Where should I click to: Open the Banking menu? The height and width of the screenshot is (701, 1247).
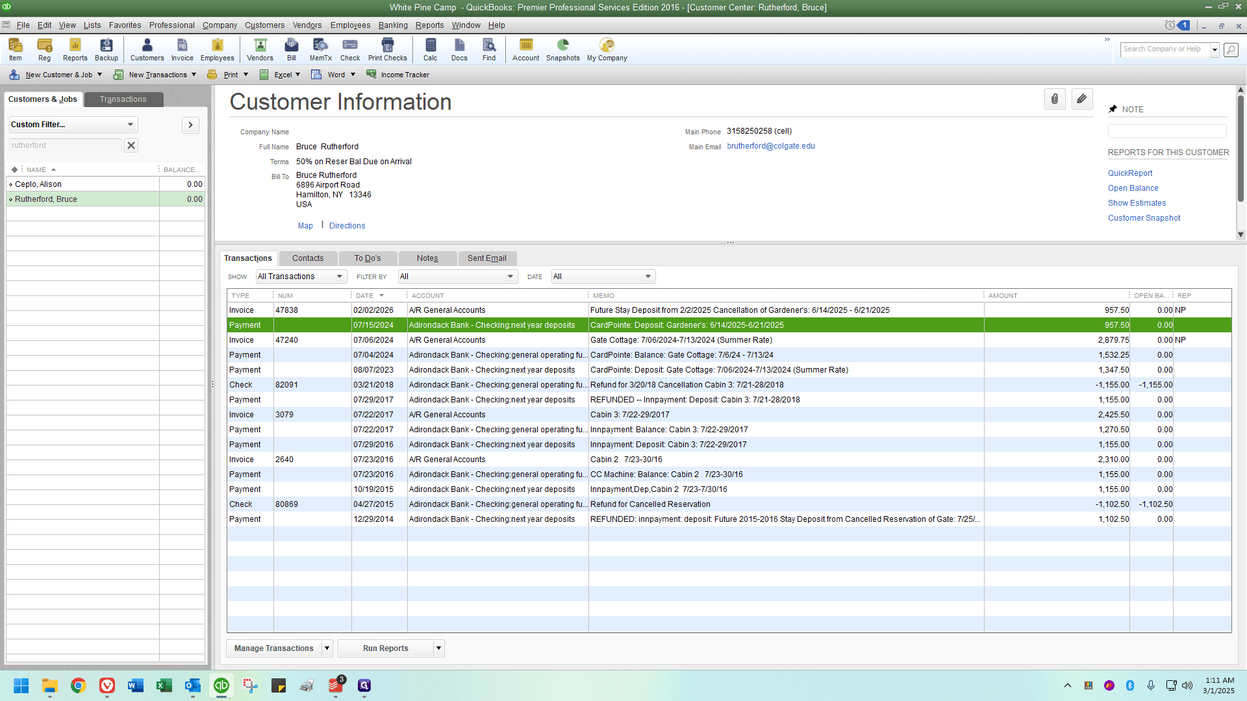(x=393, y=25)
